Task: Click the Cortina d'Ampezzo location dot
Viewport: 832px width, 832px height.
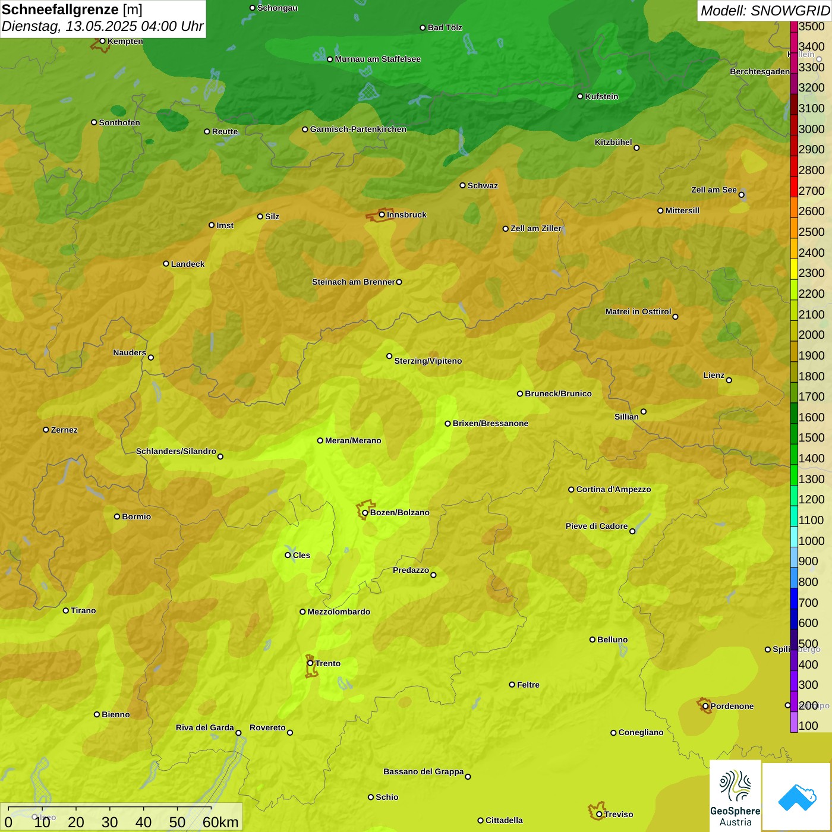Action: pos(571,490)
